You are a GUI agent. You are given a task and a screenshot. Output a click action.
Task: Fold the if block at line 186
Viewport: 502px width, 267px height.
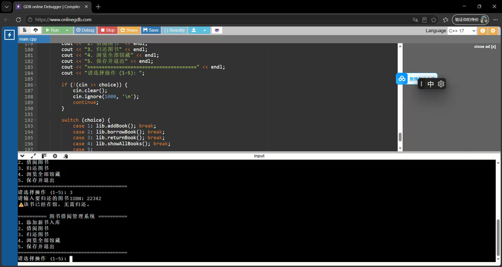[35, 85]
